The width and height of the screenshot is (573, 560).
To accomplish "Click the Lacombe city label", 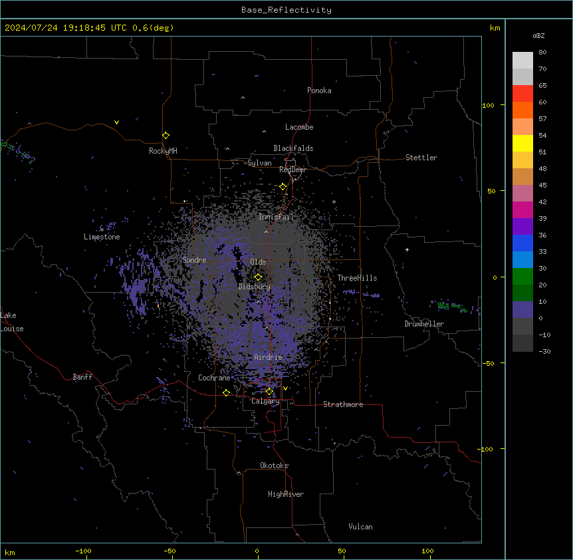I will [x=299, y=127].
